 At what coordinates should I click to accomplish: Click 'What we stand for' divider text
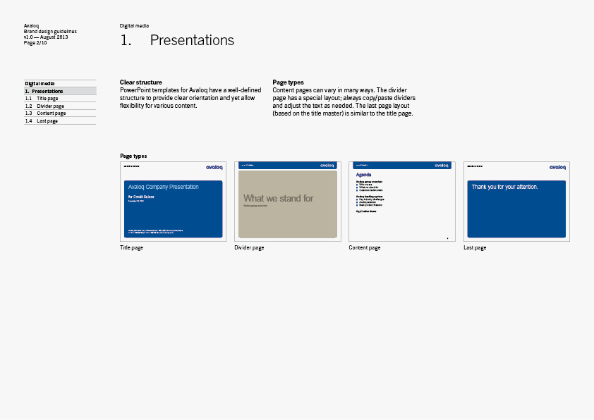click(x=279, y=198)
